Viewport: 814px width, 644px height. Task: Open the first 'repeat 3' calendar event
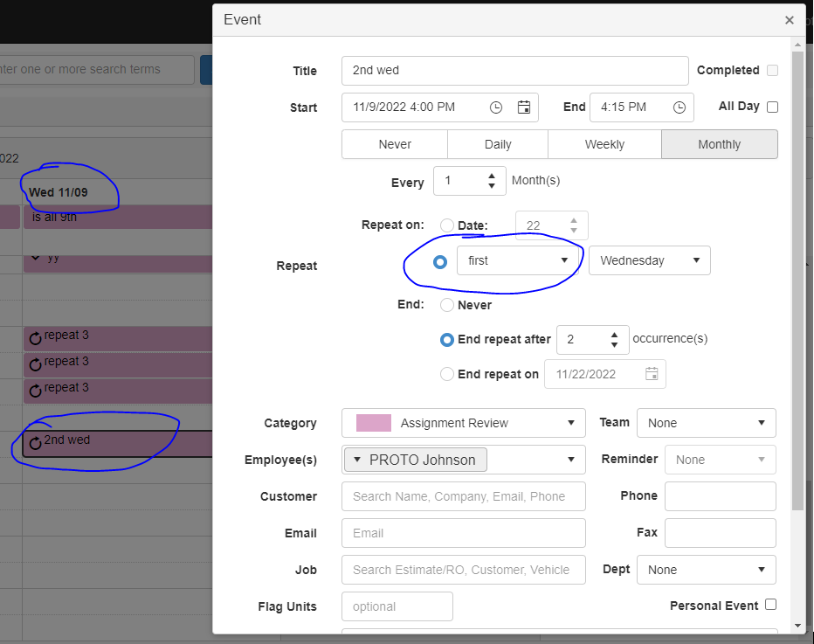[118, 339]
